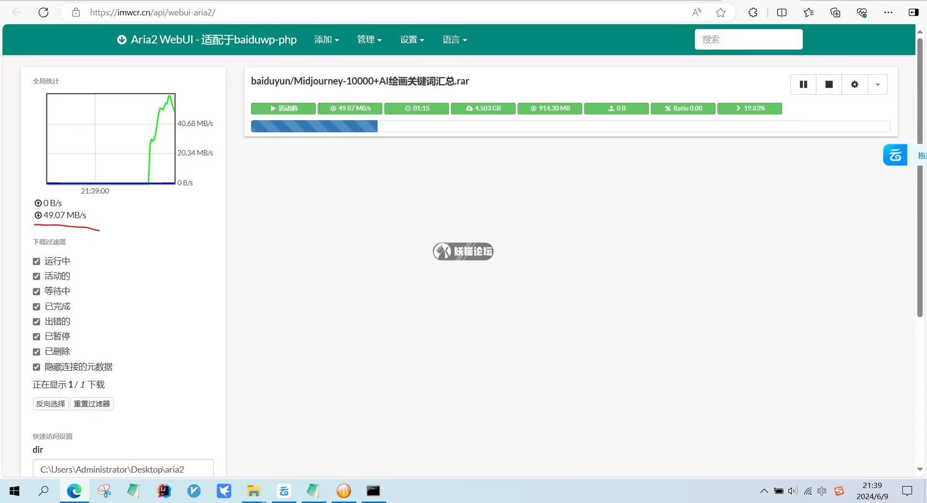Click the site info lock icon
This screenshot has height=503, width=927.
point(76,13)
